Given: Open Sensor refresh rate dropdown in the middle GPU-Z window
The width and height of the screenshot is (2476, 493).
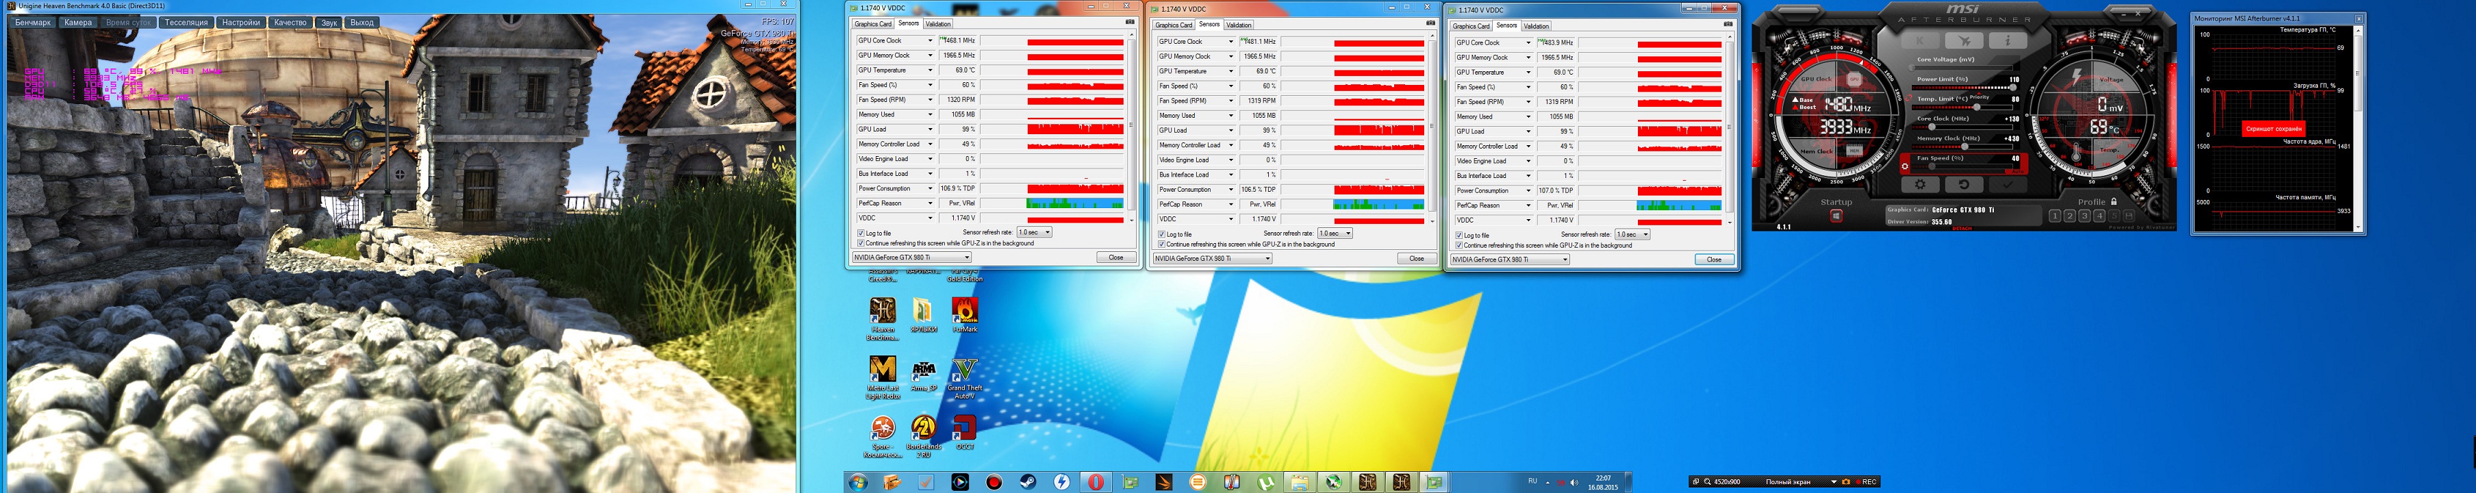Looking at the screenshot, I should tap(1335, 233).
